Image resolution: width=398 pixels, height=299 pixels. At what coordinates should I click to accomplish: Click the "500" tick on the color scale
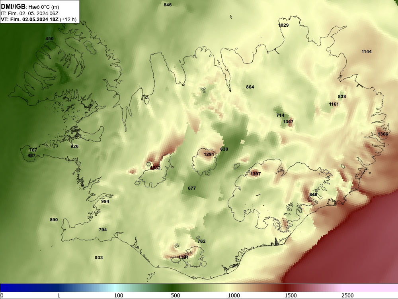[x=176, y=295]
